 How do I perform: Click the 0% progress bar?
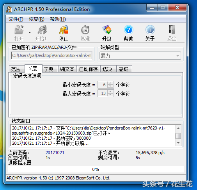(96, 169)
